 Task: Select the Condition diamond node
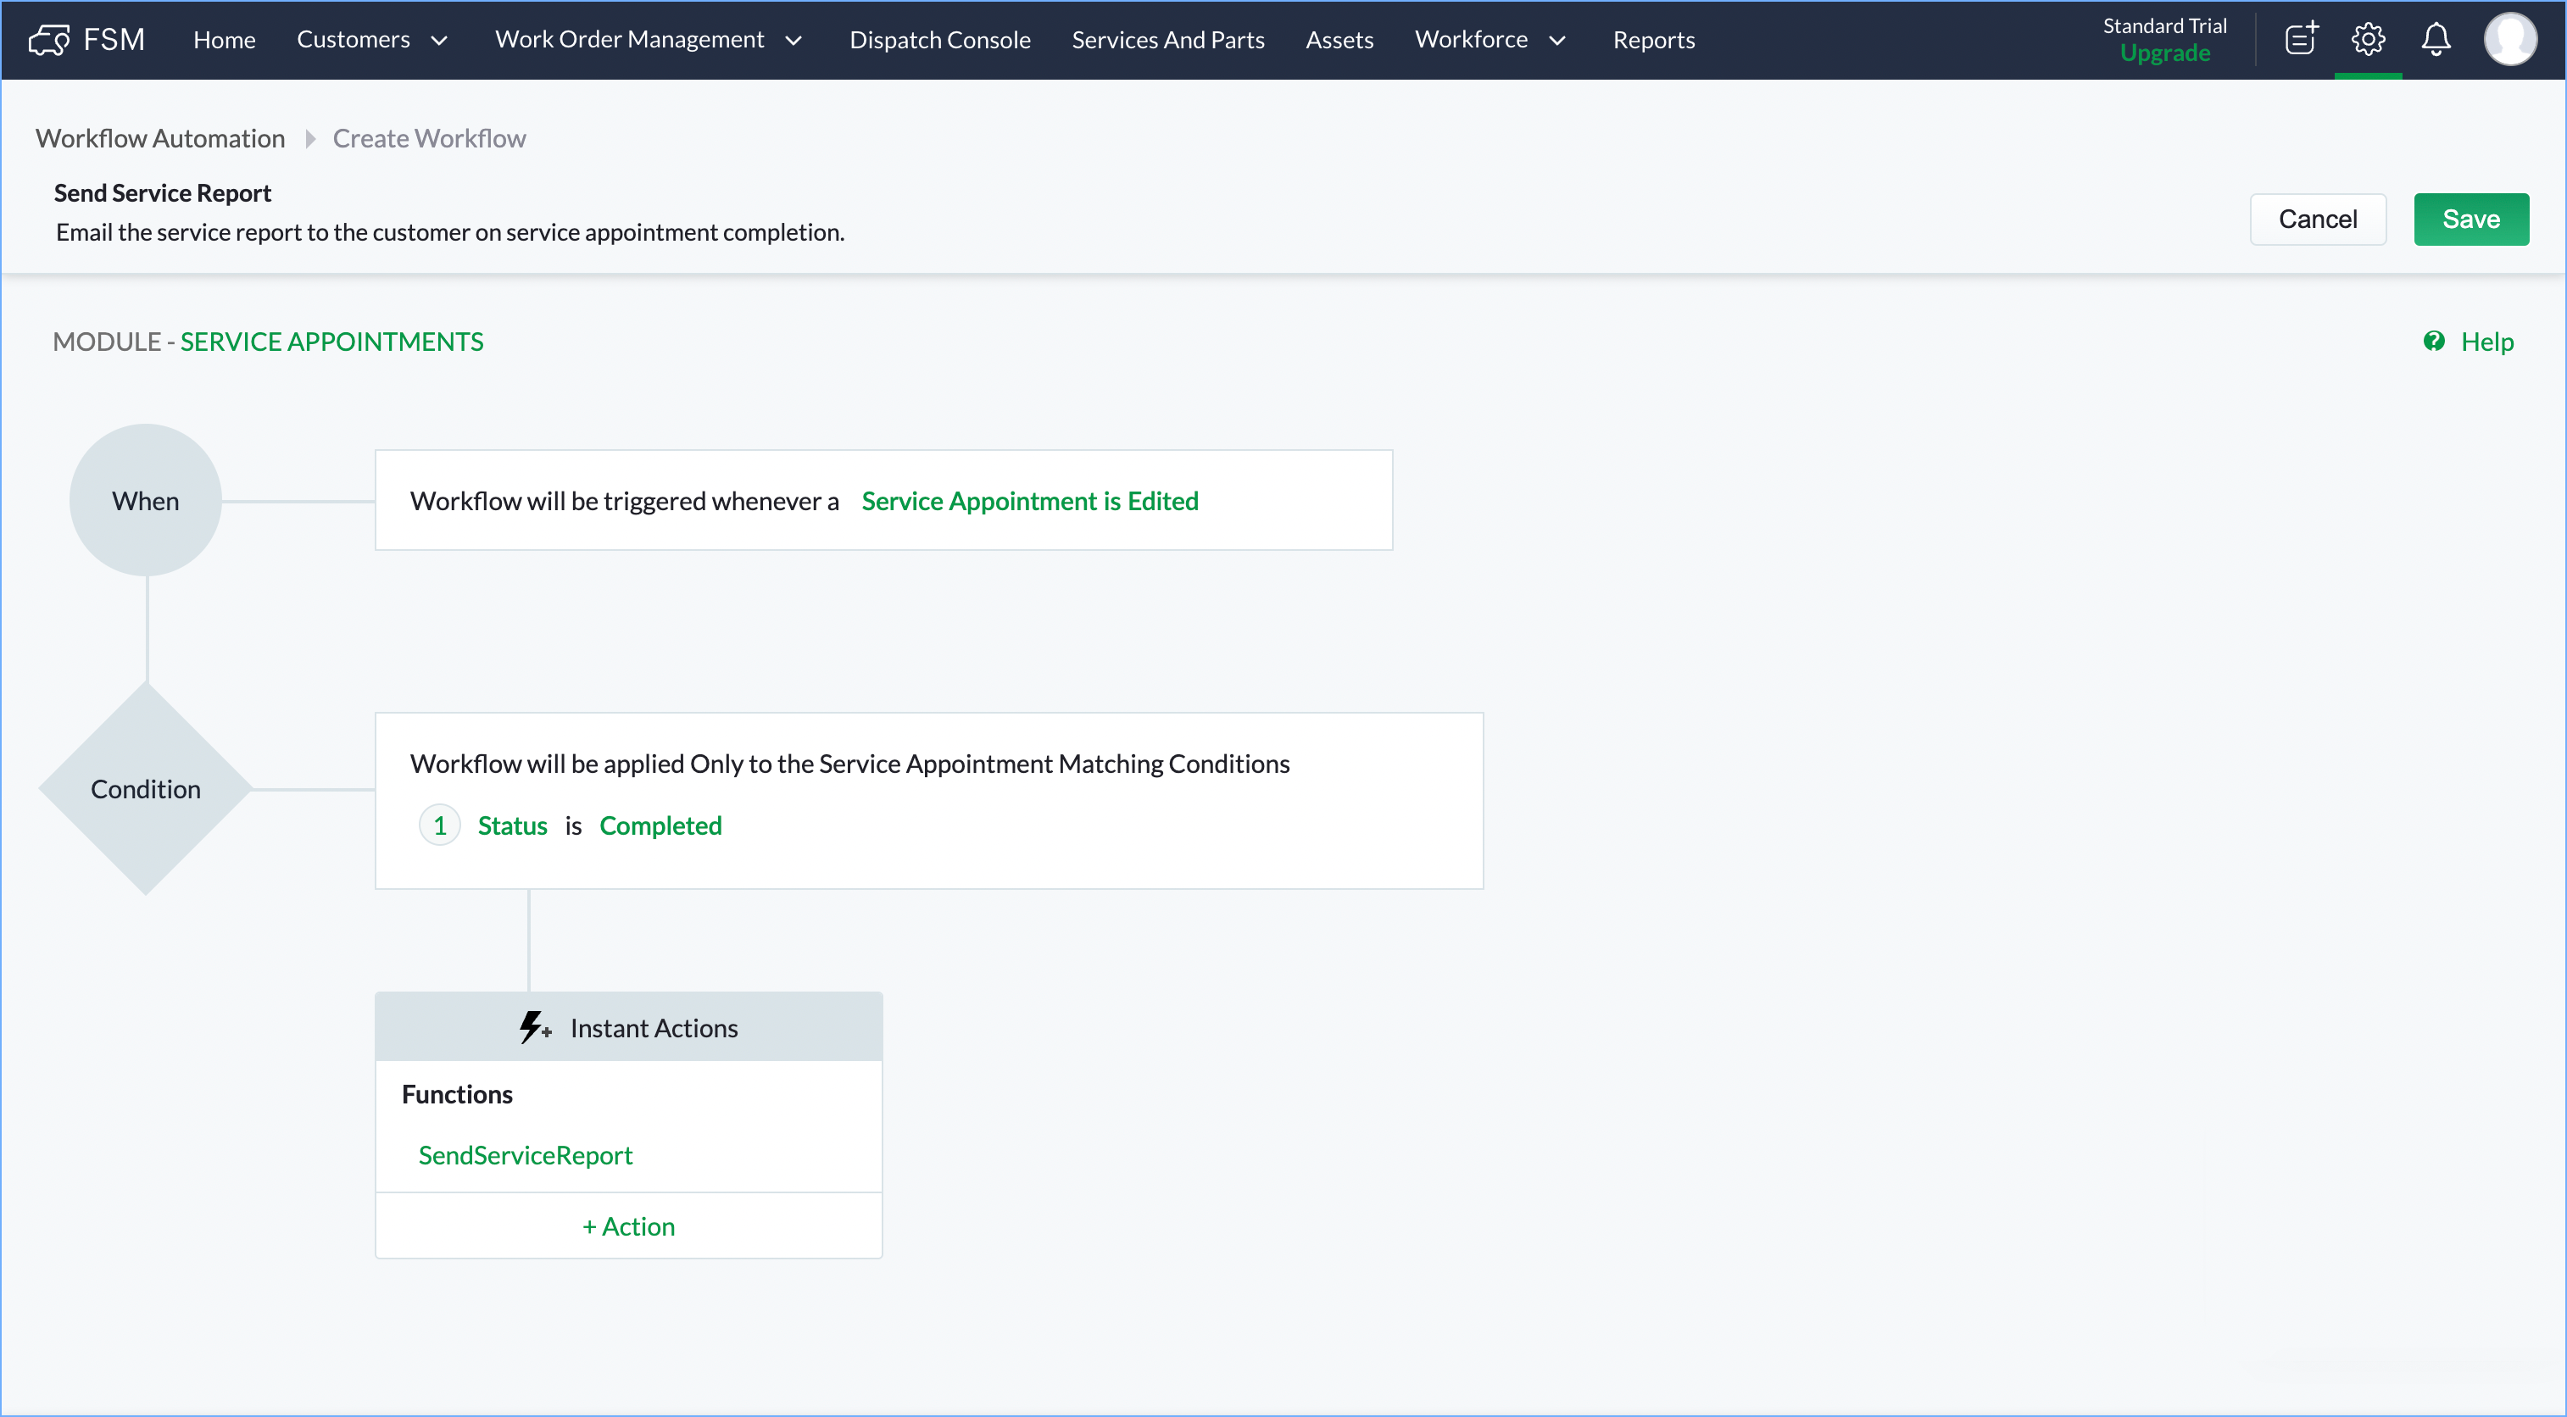146,788
